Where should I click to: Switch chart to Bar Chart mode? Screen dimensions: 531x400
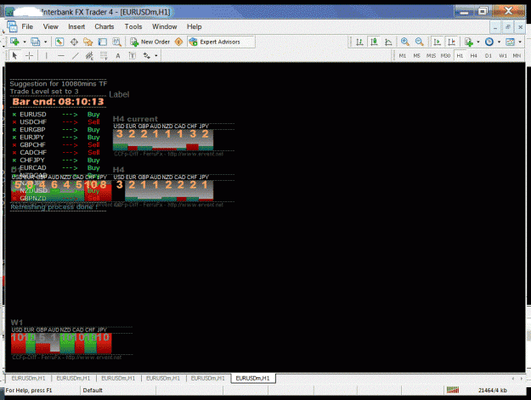point(359,42)
